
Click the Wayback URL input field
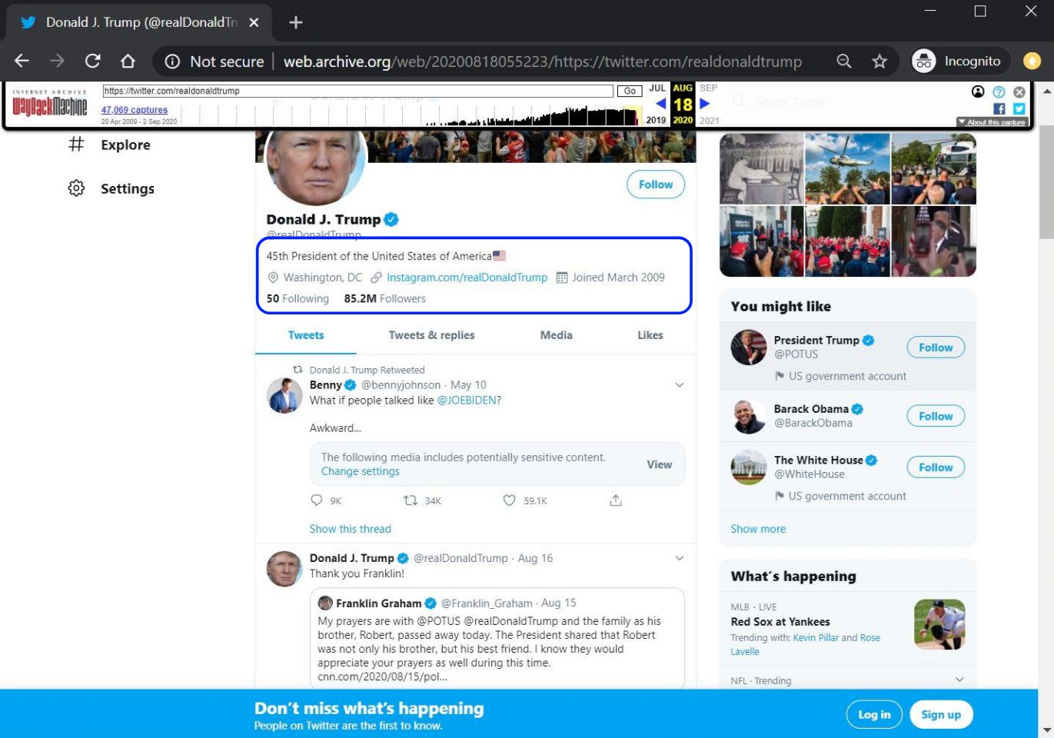[x=358, y=91]
